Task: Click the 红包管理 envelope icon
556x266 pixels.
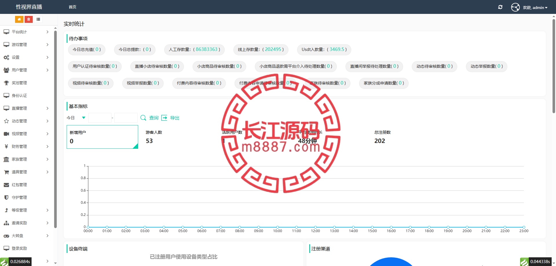Action: [6, 185]
